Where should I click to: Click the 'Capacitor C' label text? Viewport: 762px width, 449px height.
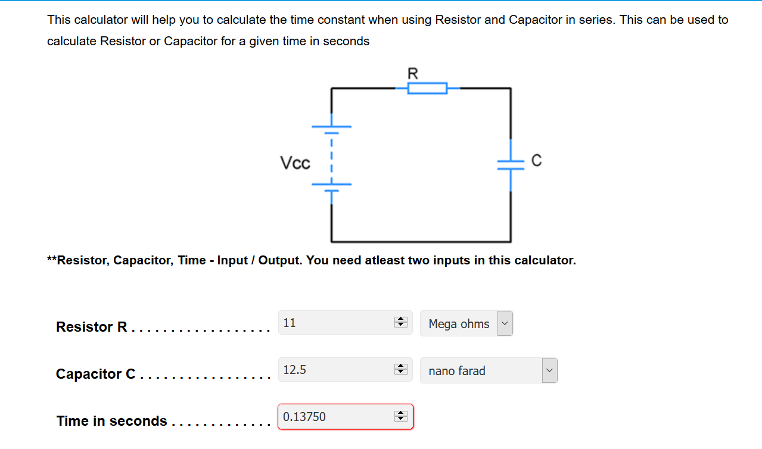point(96,374)
